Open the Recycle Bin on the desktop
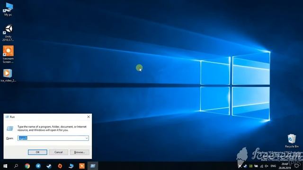303x170 pixels. [x=292, y=141]
